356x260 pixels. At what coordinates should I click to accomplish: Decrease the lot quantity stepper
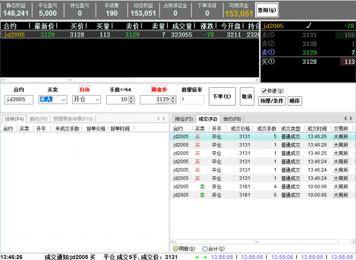click(x=131, y=102)
